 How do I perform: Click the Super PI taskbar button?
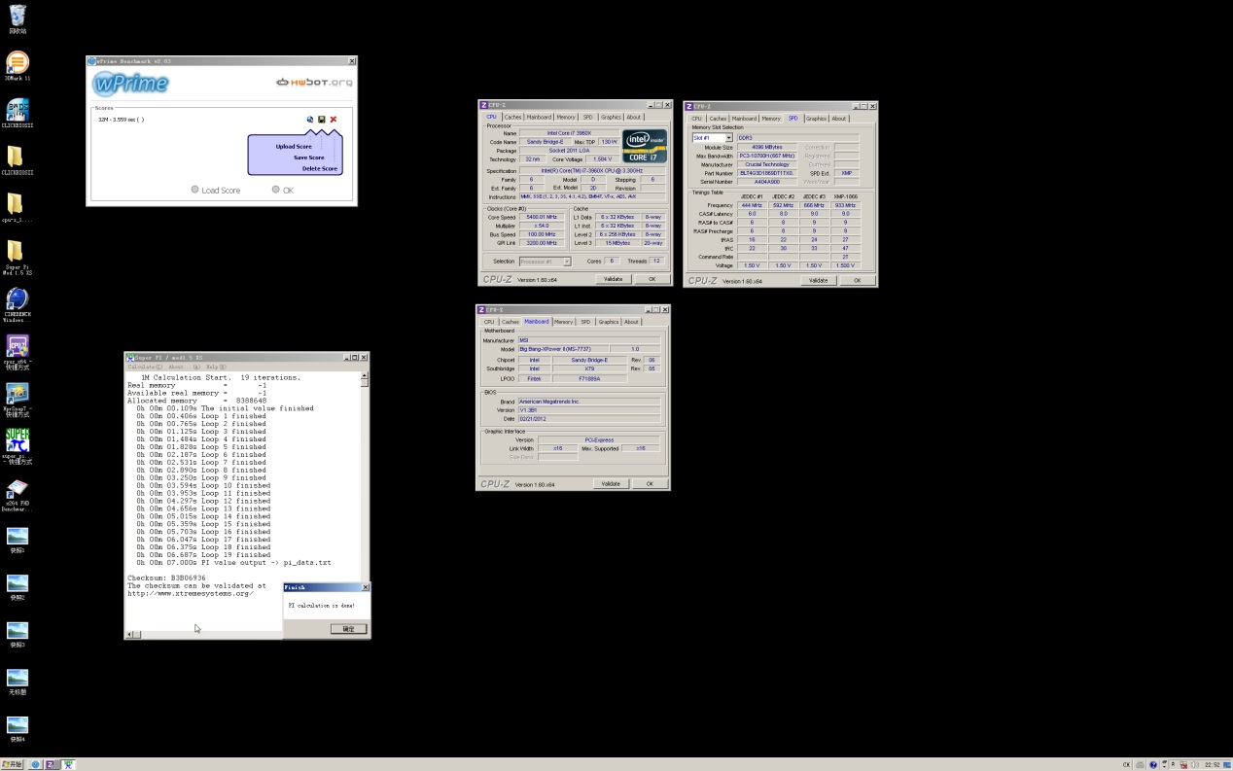68,764
